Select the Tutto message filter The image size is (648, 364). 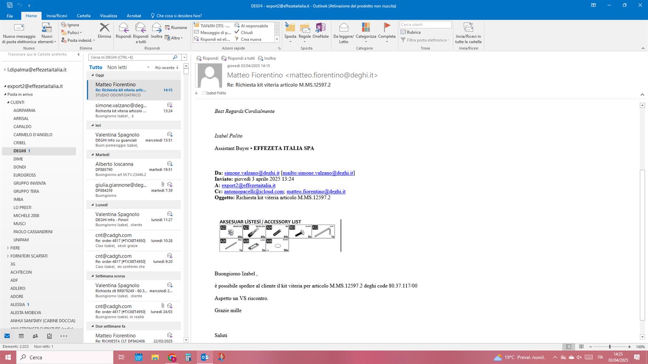point(96,68)
